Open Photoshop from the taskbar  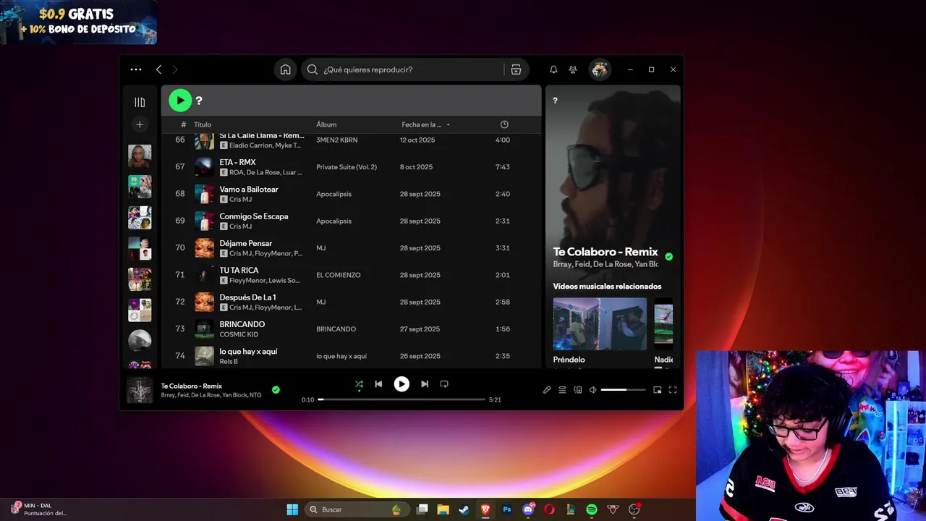(x=507, y=509)
